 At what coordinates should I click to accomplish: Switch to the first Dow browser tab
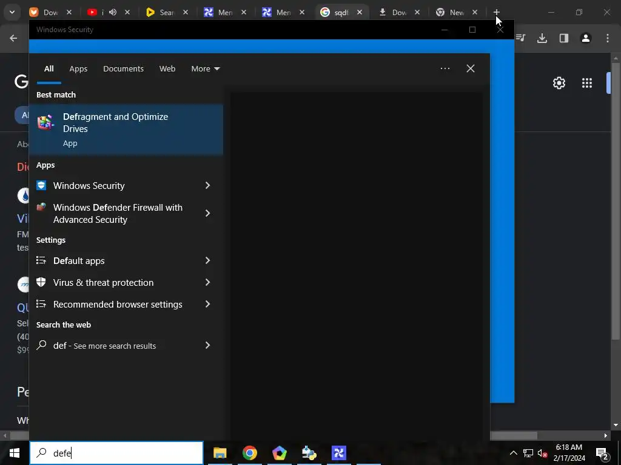51,12
